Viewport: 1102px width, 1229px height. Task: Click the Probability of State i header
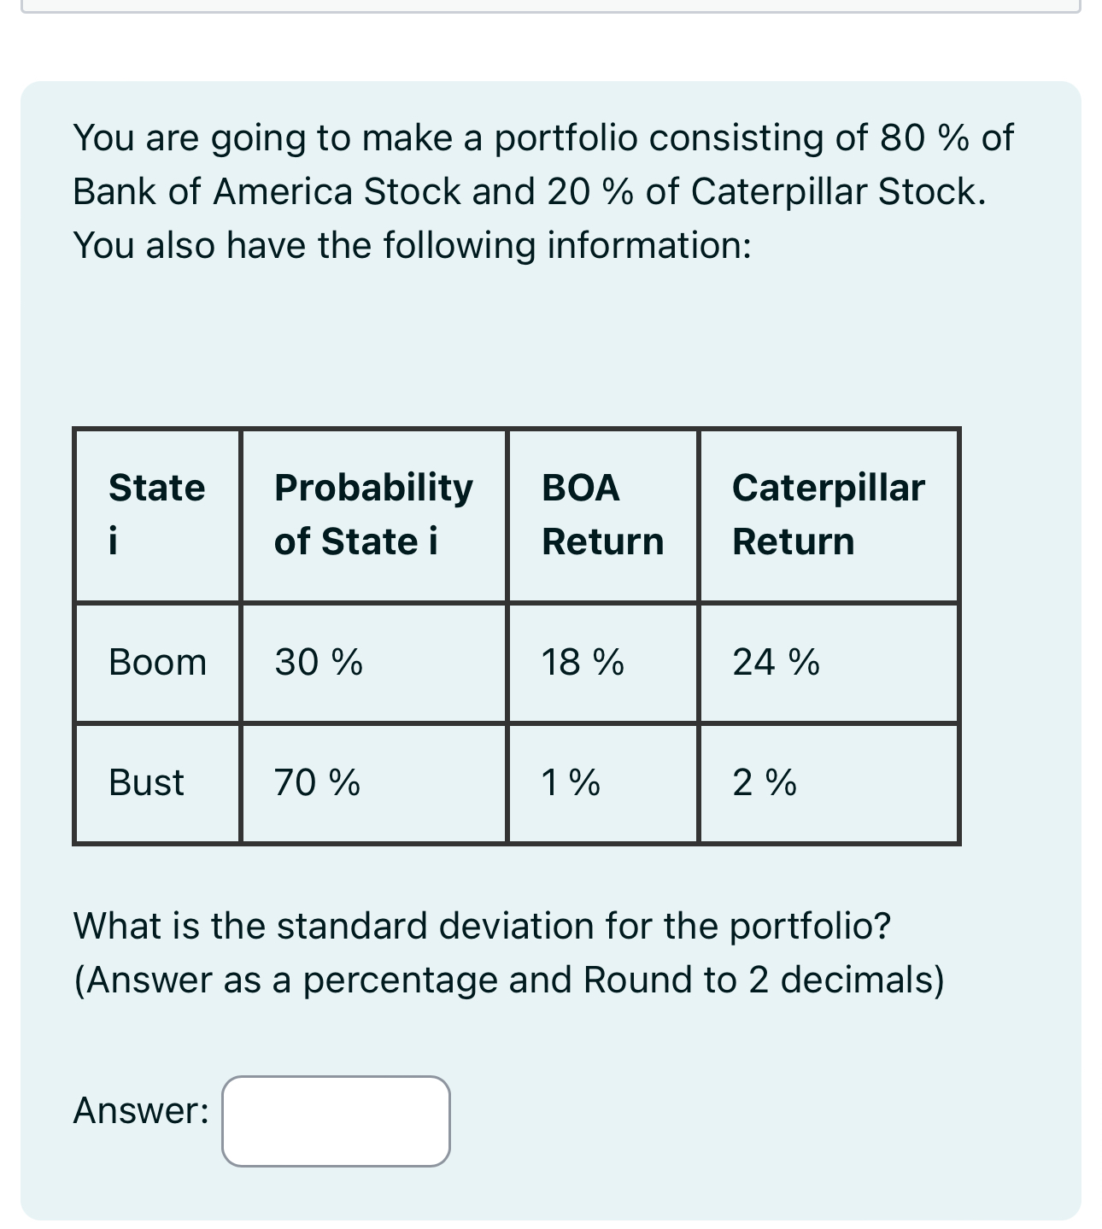point(373,512)
